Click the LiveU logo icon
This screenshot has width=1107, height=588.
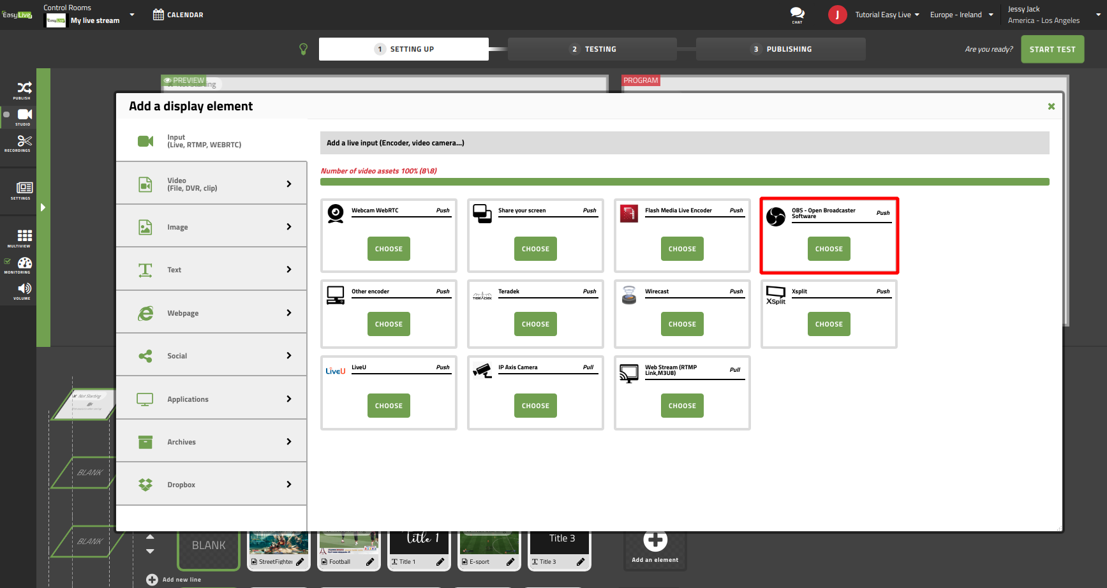(336, 371)
